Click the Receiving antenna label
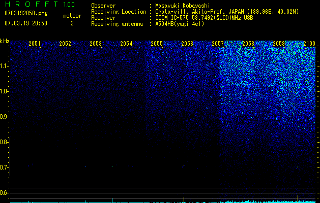The width and height of the screenshot is (320, 203). [x=117, y=24]
